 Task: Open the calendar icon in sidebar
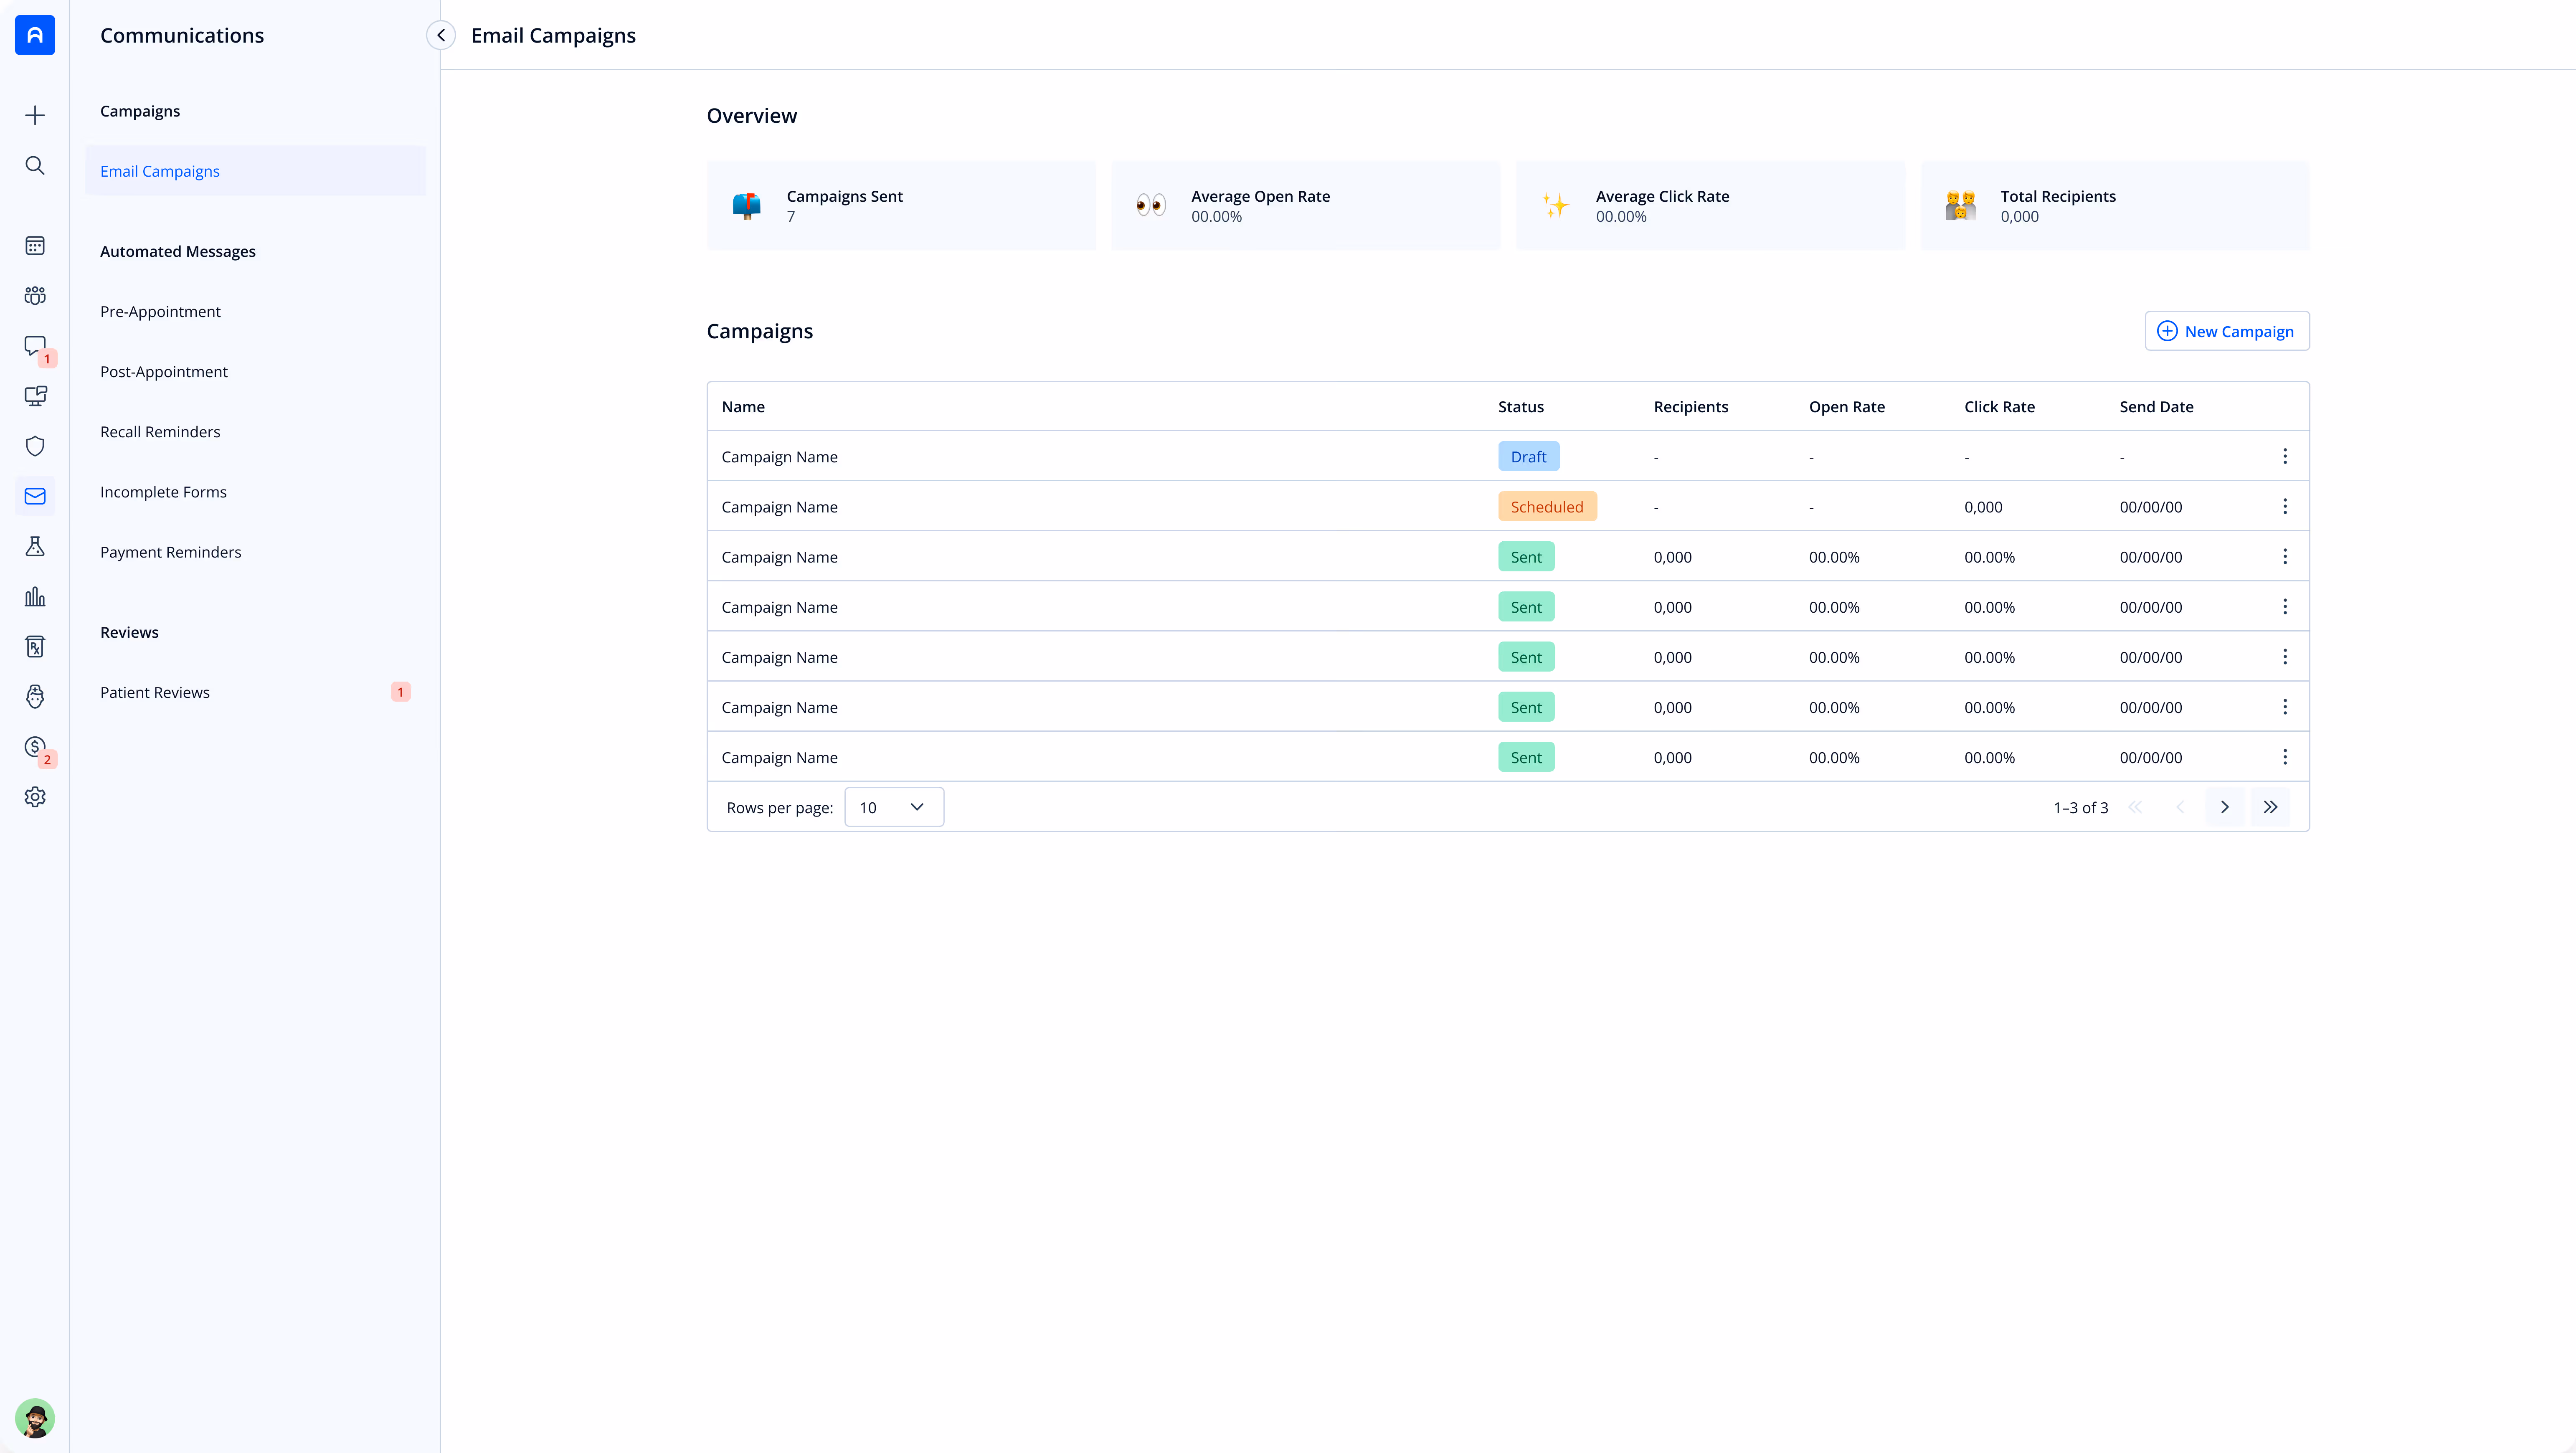35,246
